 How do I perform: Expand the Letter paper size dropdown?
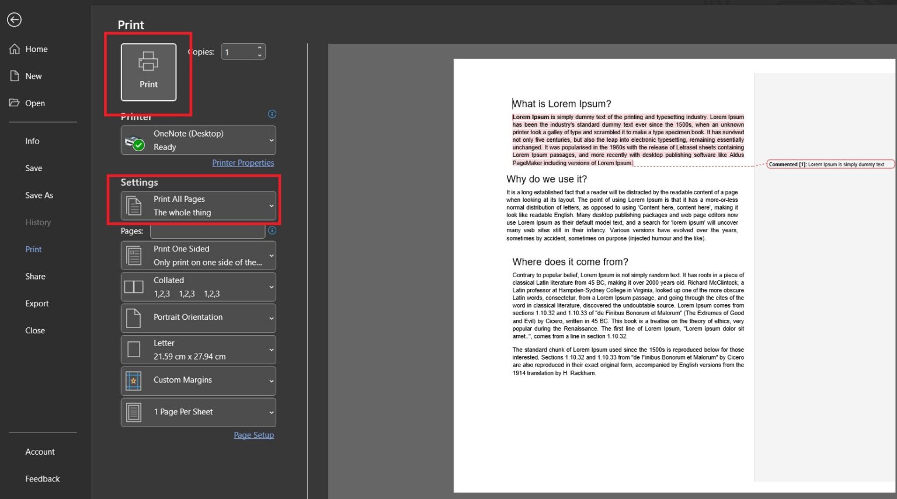(x=270, y=349)
